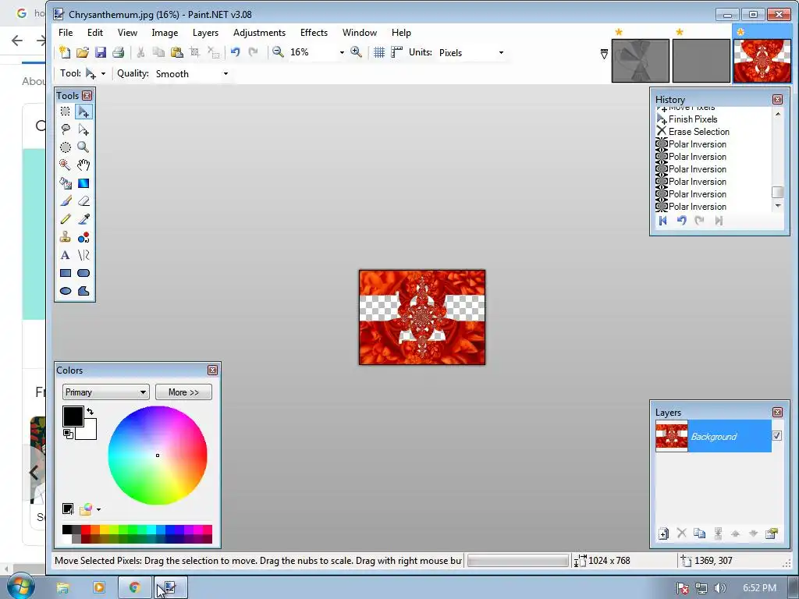Image resolution: width=799 pixels, height=599 pixels.
Task: Open the image list dropdown arrow
Action: point(604,54)
